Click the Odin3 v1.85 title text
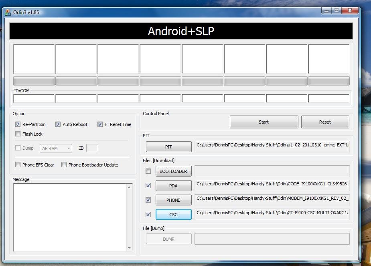The width and height of the screenshot is (371, 266). pyautogui.click(x=26, y=12)
